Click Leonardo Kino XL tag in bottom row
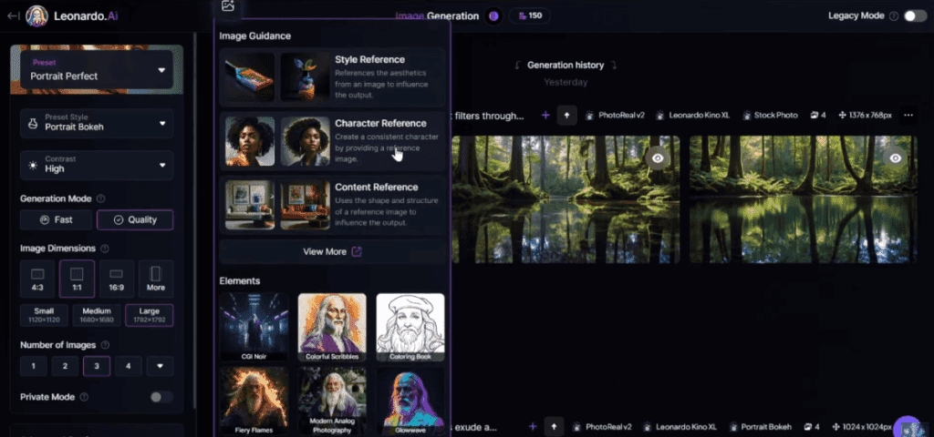The width and height of the screenshot is (934, 437). coord(679,427)
